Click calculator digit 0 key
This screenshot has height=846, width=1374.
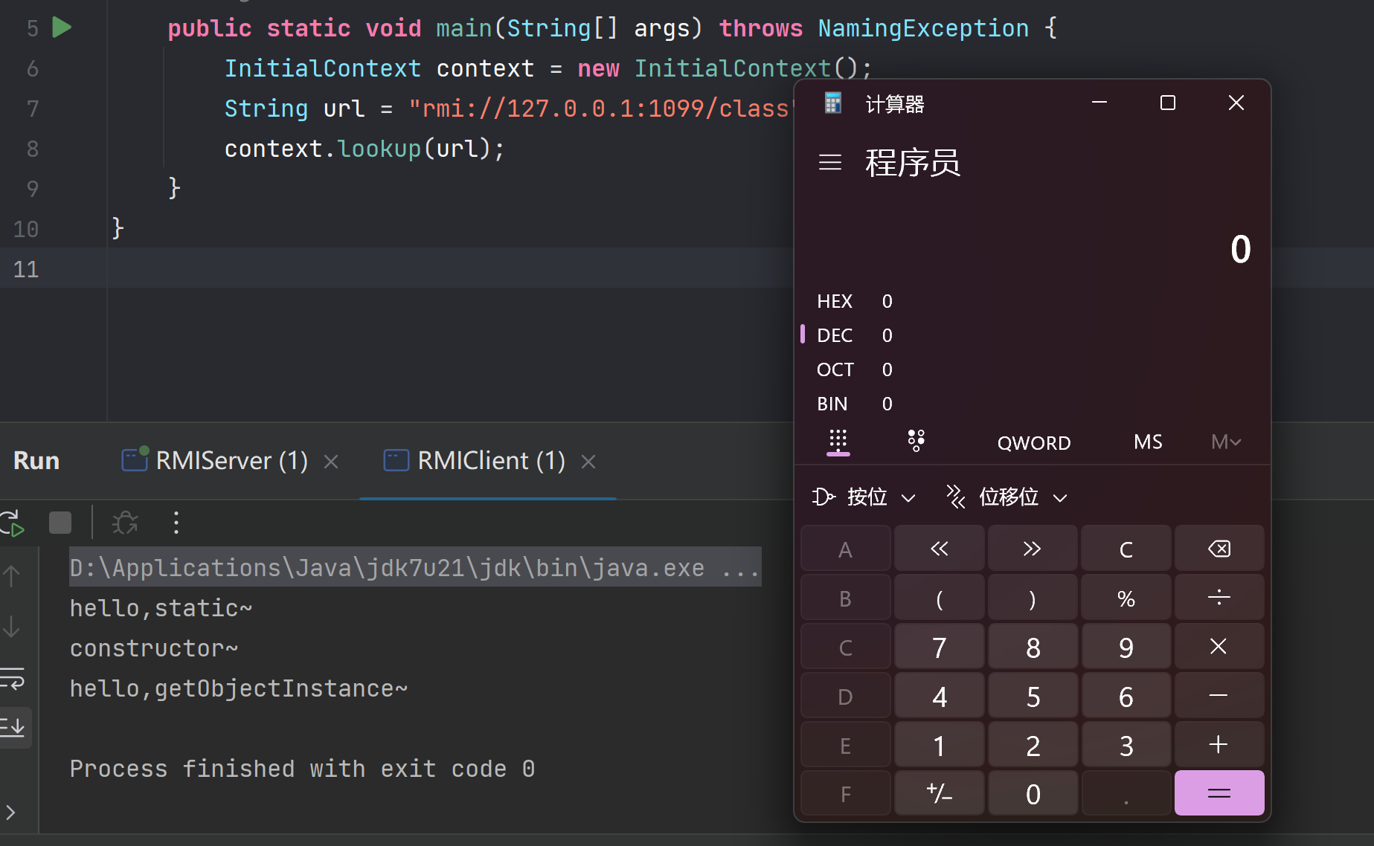click(1033, 793)
